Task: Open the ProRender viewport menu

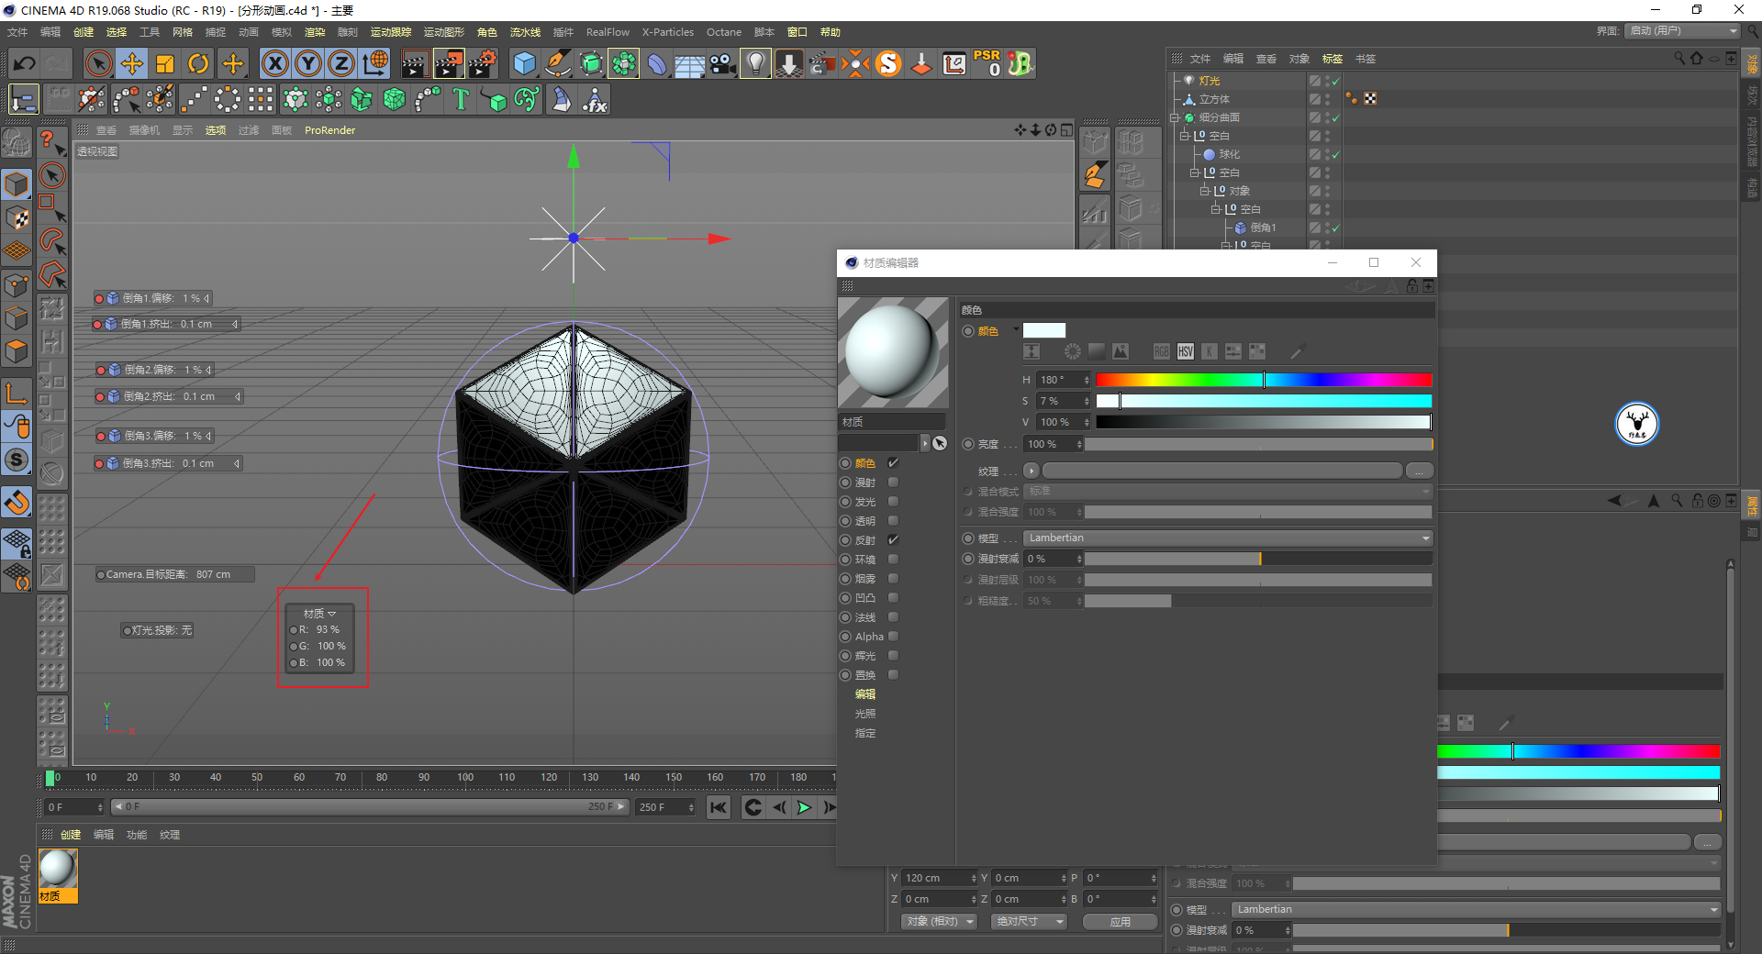Action: pos(330,130)
